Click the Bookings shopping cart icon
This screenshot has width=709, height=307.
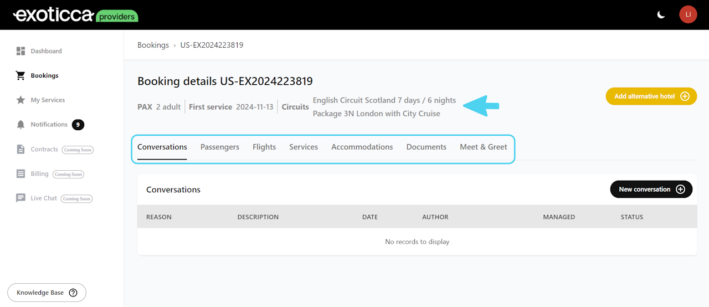[20, 75]
